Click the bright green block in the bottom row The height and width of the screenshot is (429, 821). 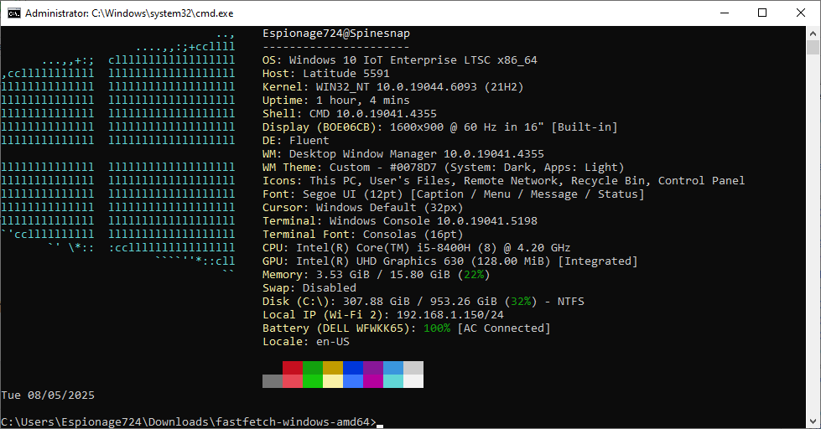313,381
